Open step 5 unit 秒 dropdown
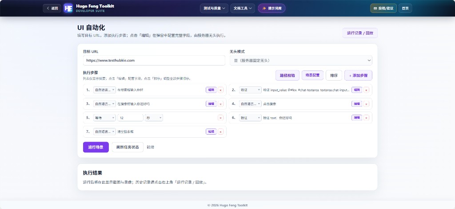The width and height of the screenshot is (455, 209). point(154,118)
